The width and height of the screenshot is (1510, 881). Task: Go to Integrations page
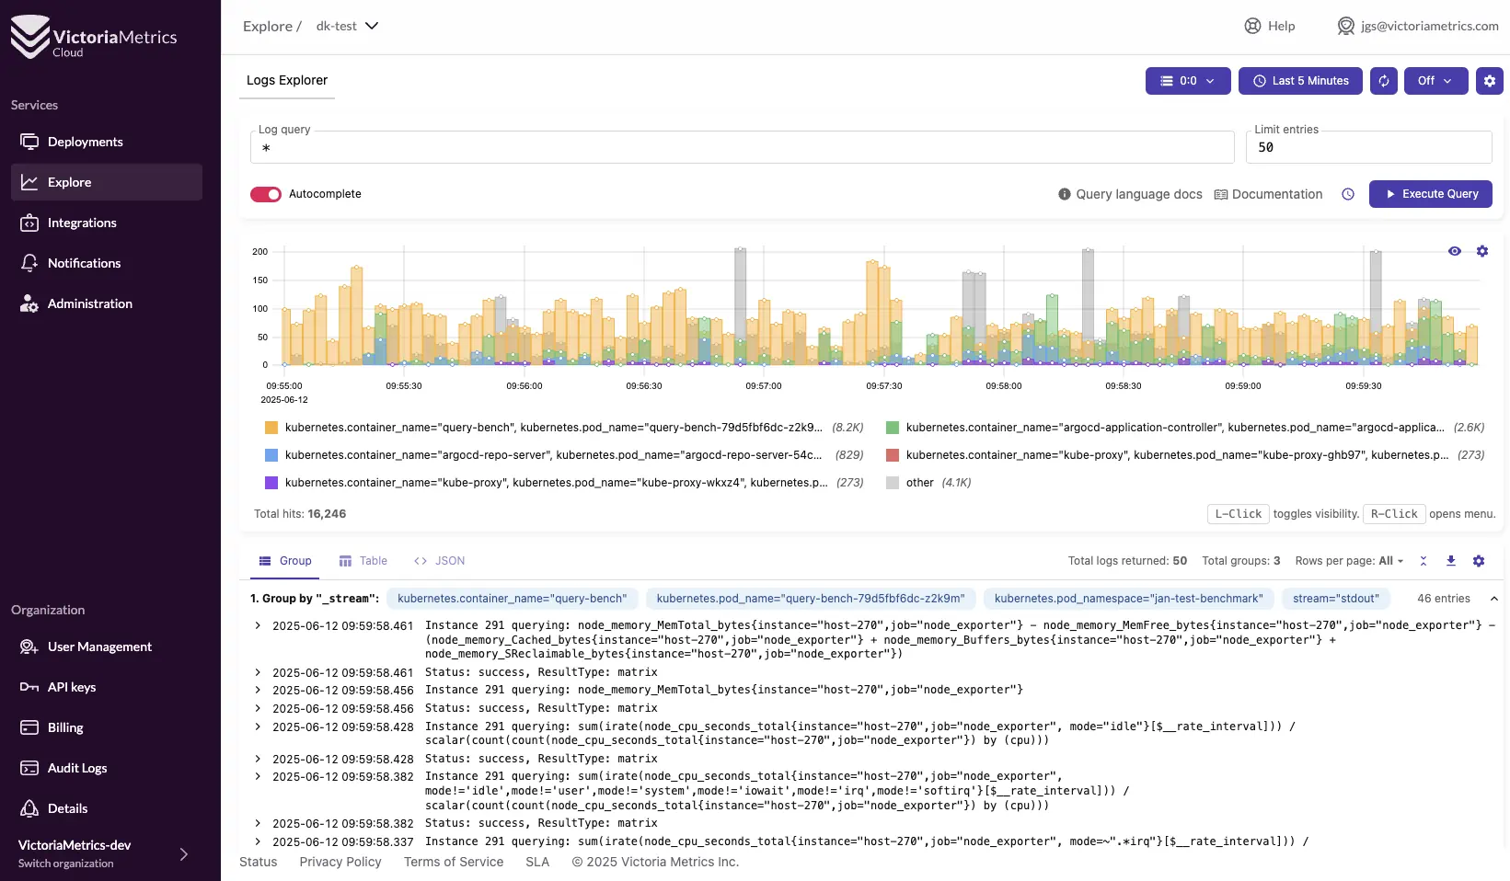pos(107,223)
